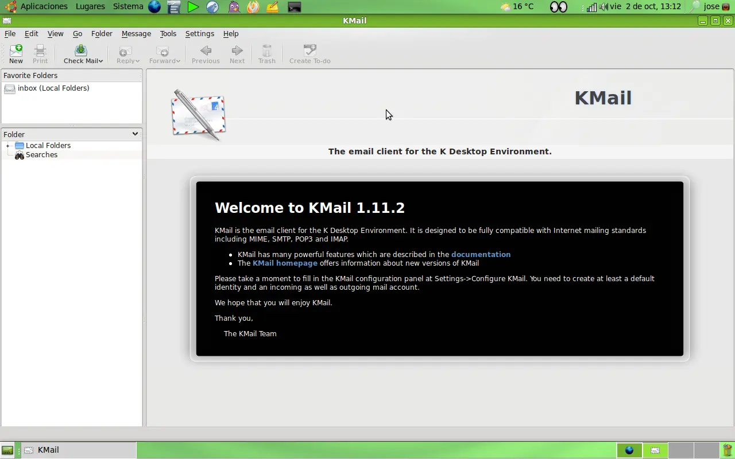
Task: Click the weather applet showing 16 °C
Action: (x=517, y=7)
